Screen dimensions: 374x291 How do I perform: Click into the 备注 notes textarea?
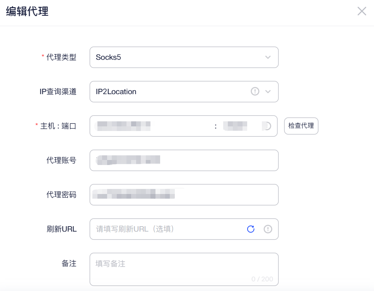(184, 269)
